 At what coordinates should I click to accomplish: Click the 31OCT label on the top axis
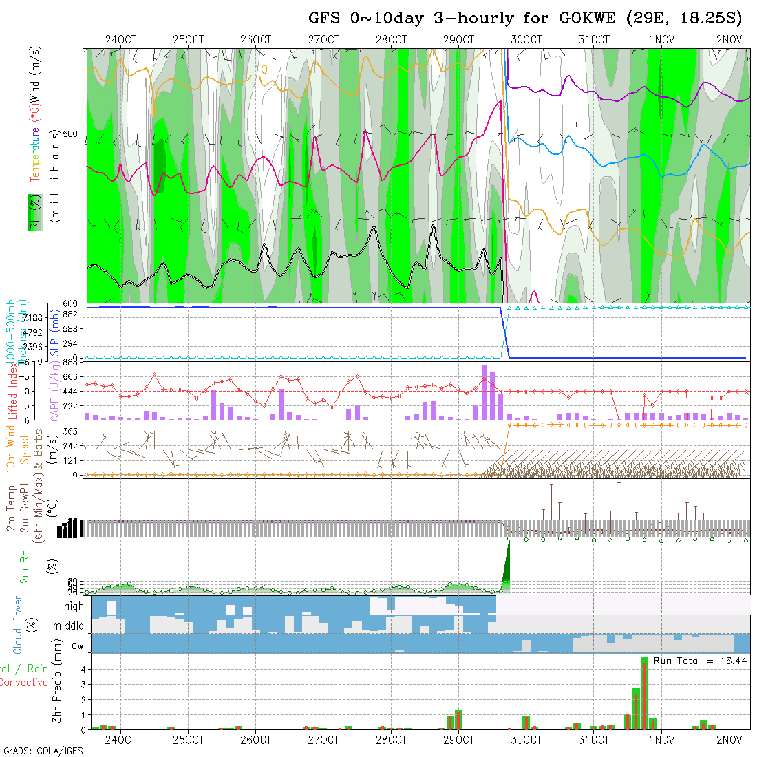(594, 40)
